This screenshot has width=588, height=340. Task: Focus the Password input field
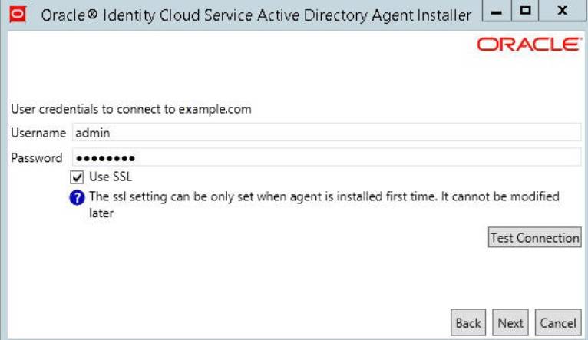[x=326, y=158]
